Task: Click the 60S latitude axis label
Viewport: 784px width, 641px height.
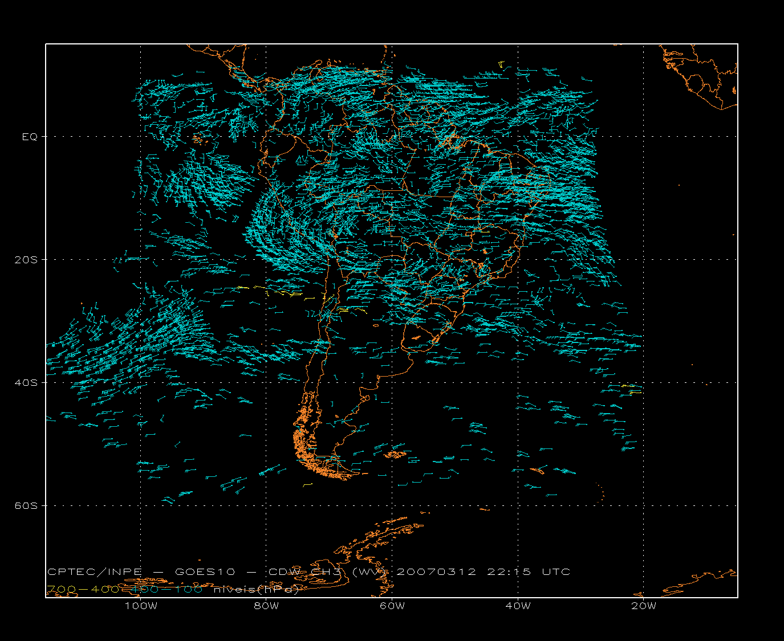Action: pos(26,505)
